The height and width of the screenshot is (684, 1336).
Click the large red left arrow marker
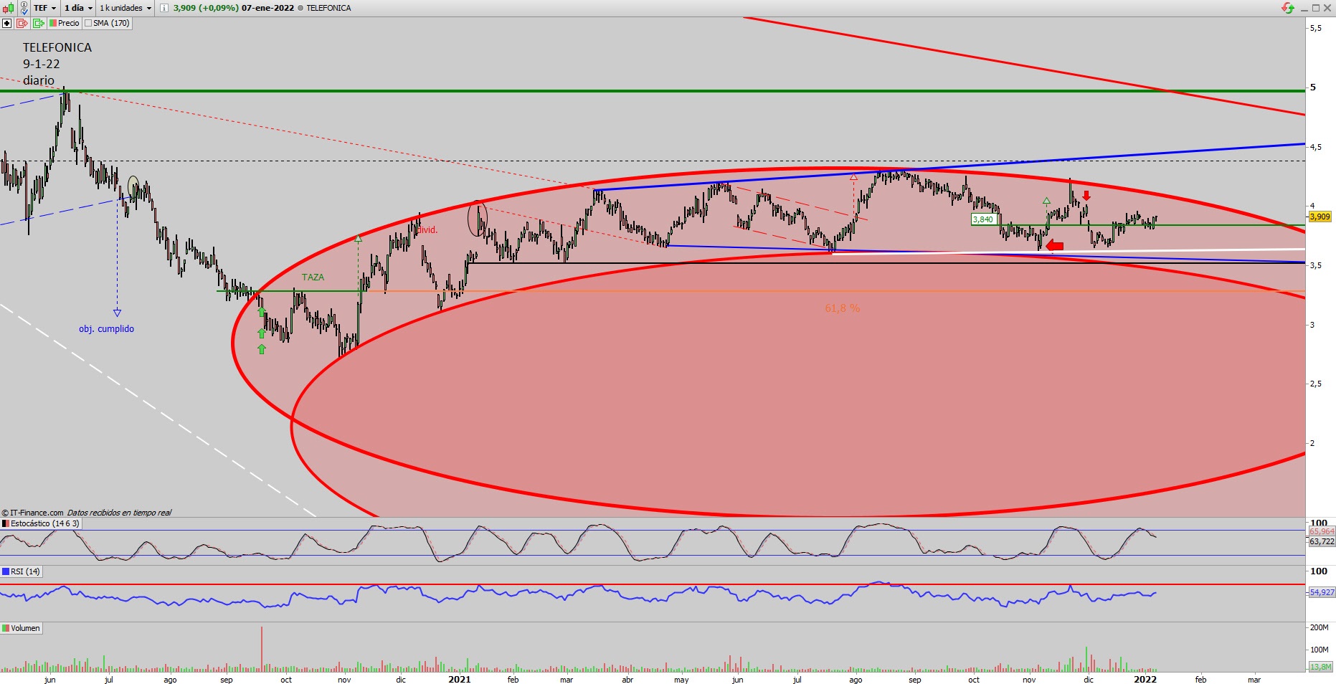coord(1055,246)
